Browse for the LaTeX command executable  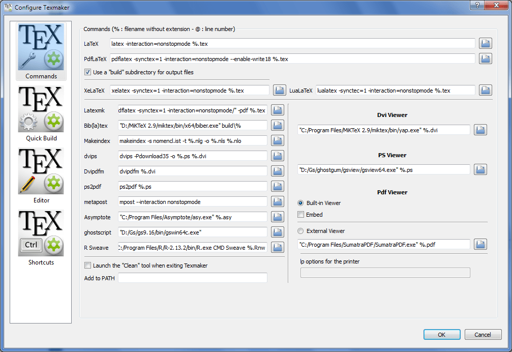pos(485,43)
